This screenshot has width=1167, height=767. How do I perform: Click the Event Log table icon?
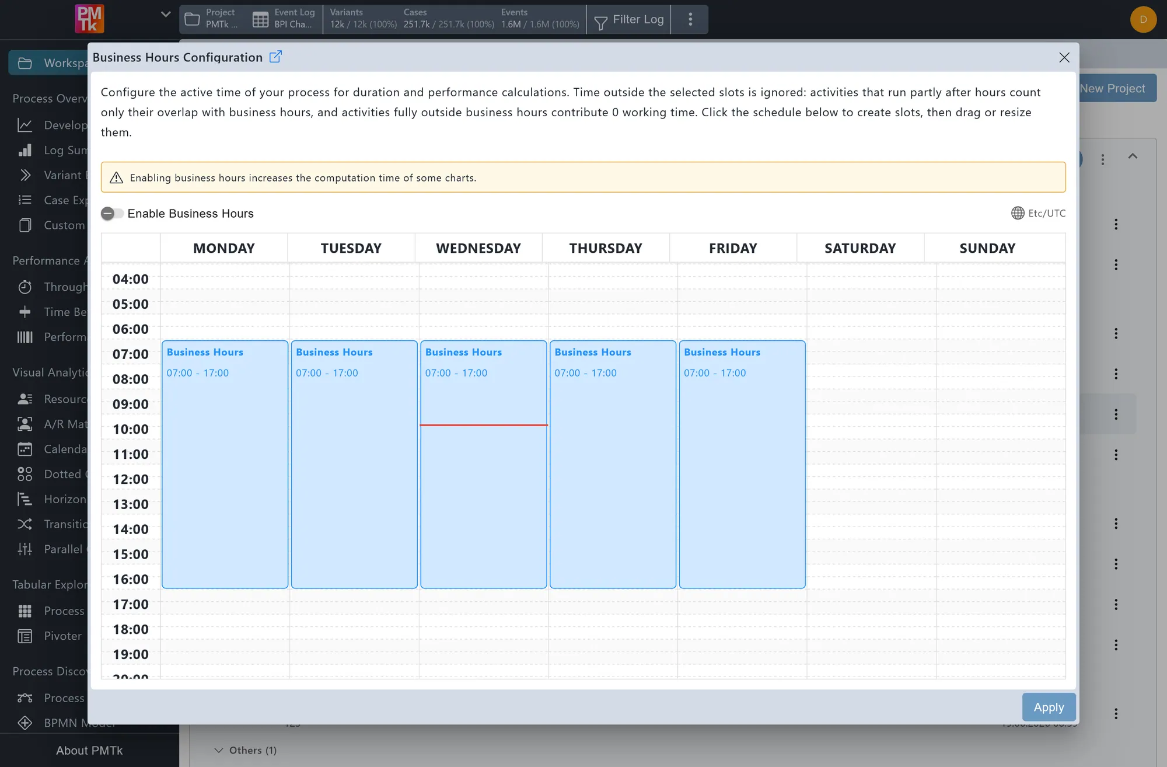(260, 20)
